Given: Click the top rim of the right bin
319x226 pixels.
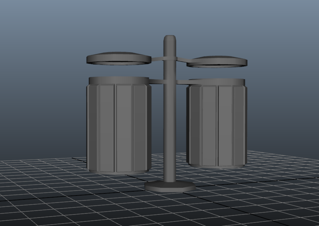Looking at the screenshot, I should click(218, 82).
